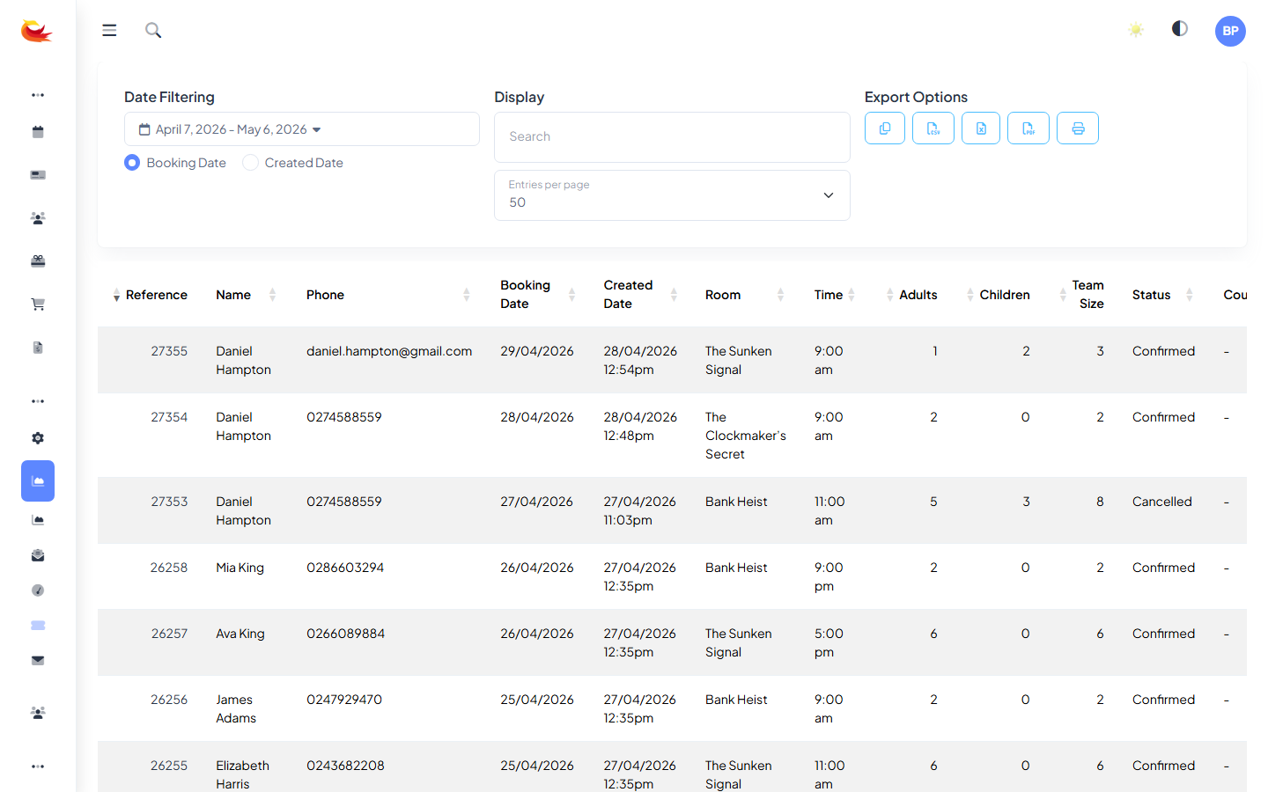Image resolution: width=1268 pixels, height=792 pixels.
Task: Select the name Ava King
Action: pyautogui.click(x=240, y=634)
